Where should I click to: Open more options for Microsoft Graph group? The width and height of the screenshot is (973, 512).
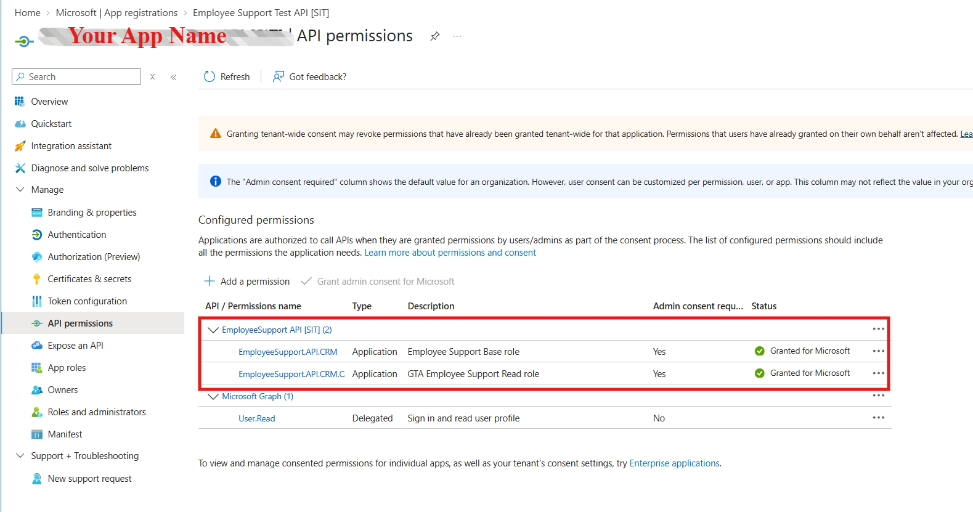point(879,396)
